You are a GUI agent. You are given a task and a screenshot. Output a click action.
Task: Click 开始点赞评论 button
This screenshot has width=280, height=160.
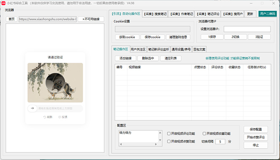256,137
